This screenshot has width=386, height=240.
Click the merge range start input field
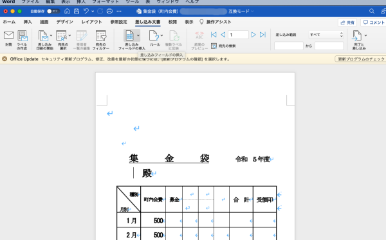(289, 46)
